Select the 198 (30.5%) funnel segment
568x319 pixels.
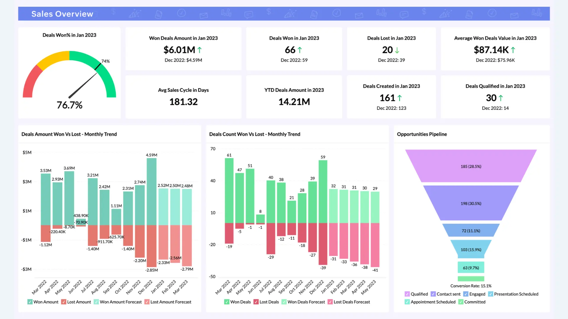pyautogui.click(x=471, y=203)
